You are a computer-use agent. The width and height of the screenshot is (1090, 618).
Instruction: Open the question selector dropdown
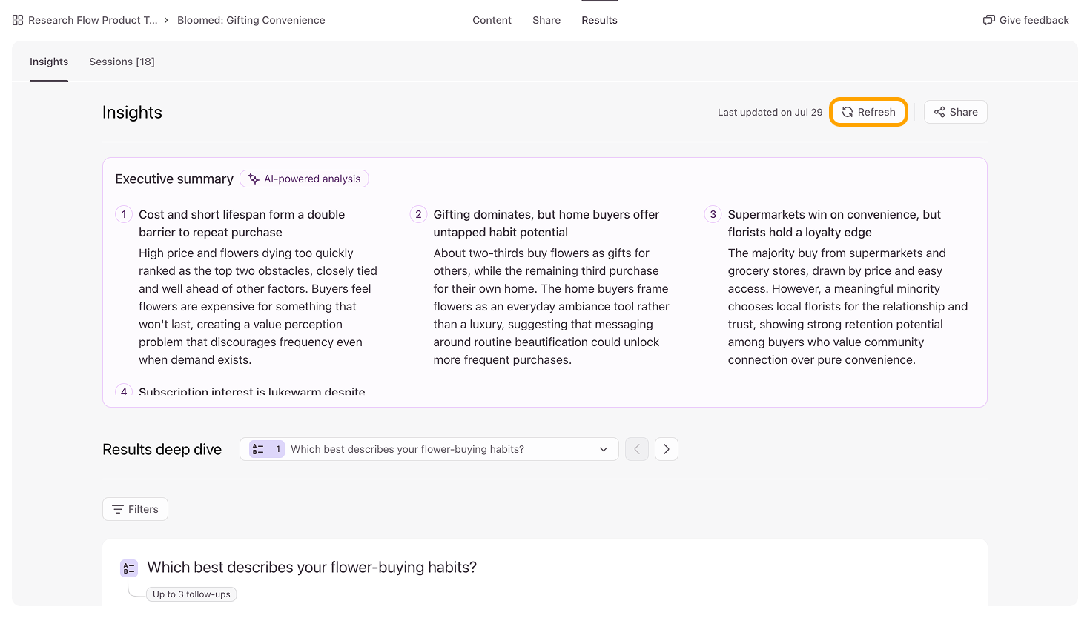(429, 449)
